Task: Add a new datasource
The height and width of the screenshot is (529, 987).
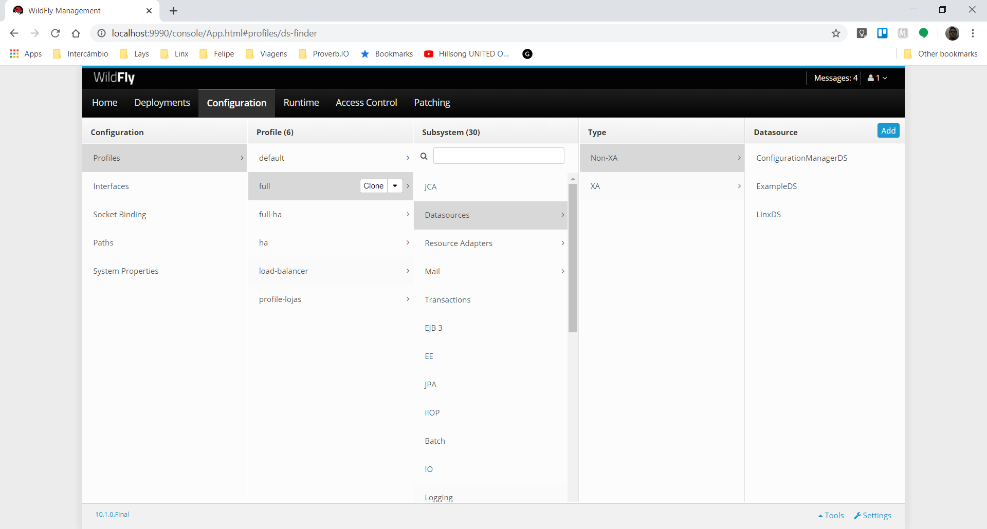Action: coord(888,130)
